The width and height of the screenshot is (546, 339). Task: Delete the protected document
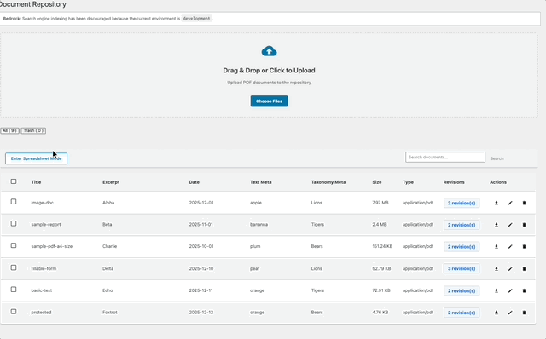coord(524,313)
